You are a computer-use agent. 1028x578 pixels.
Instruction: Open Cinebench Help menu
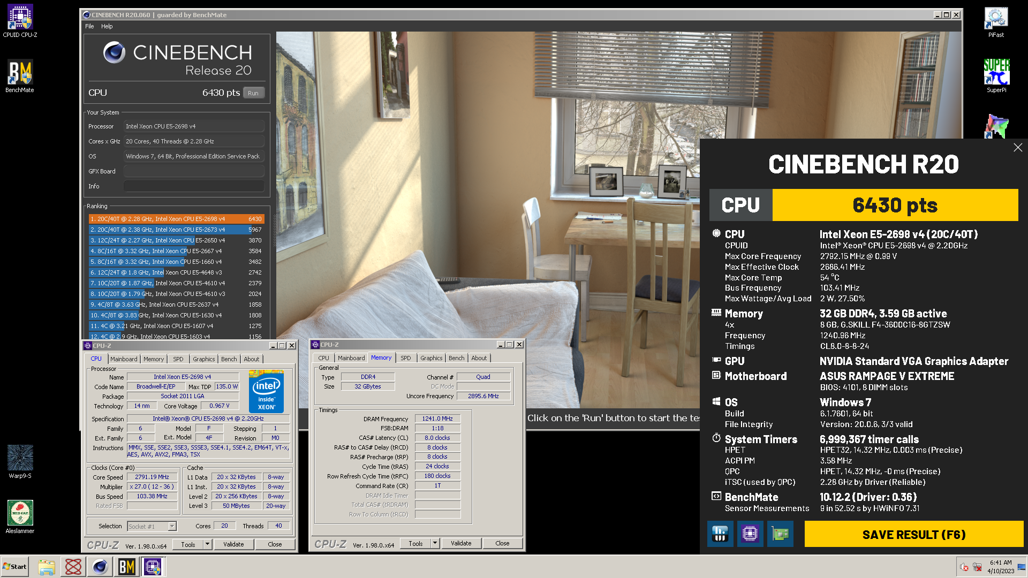point(107,26)
